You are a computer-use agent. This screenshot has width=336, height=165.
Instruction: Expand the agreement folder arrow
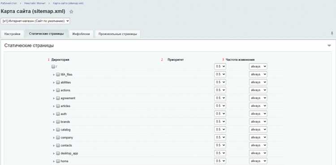tap(54, 98)
